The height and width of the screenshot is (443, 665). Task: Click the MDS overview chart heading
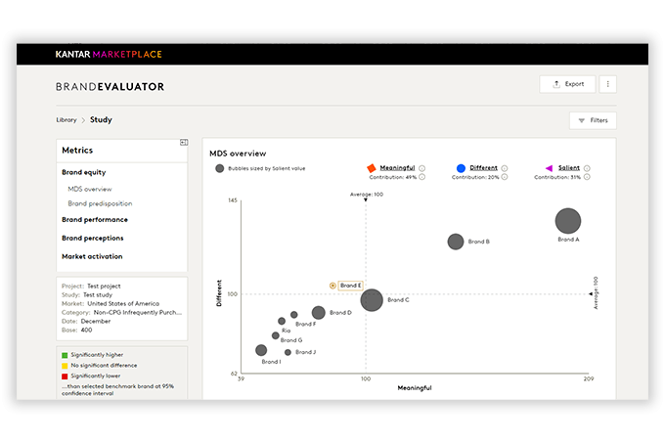pyautogui.click(x=238, y=154)
